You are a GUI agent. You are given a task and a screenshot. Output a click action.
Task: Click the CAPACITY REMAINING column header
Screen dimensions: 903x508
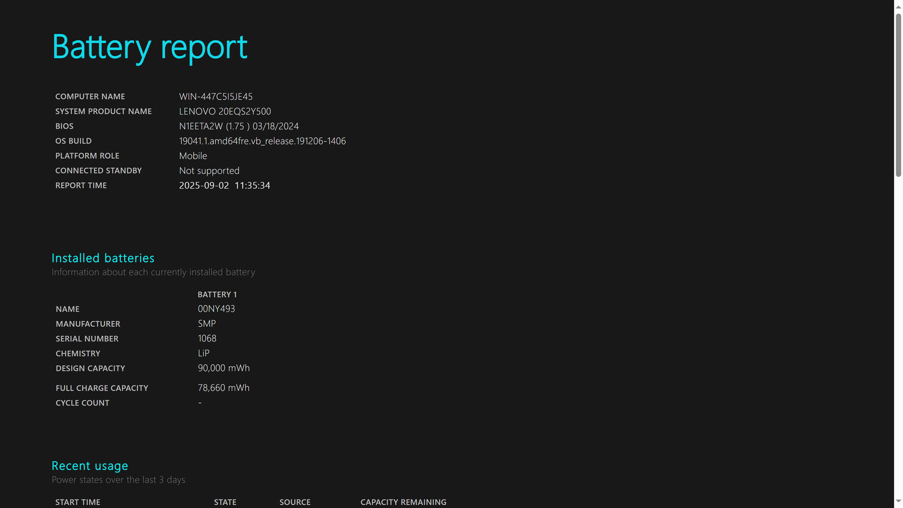pos(404,502)
